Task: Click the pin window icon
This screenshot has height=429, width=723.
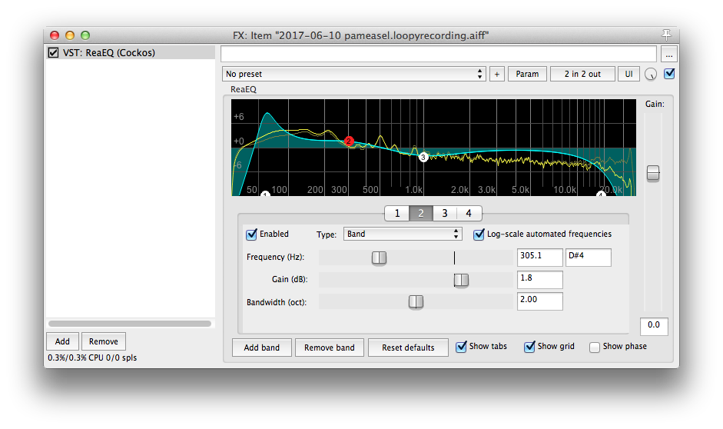Action: click(666, 35)
